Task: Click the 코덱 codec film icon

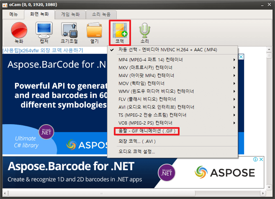Action: (120, 33)
